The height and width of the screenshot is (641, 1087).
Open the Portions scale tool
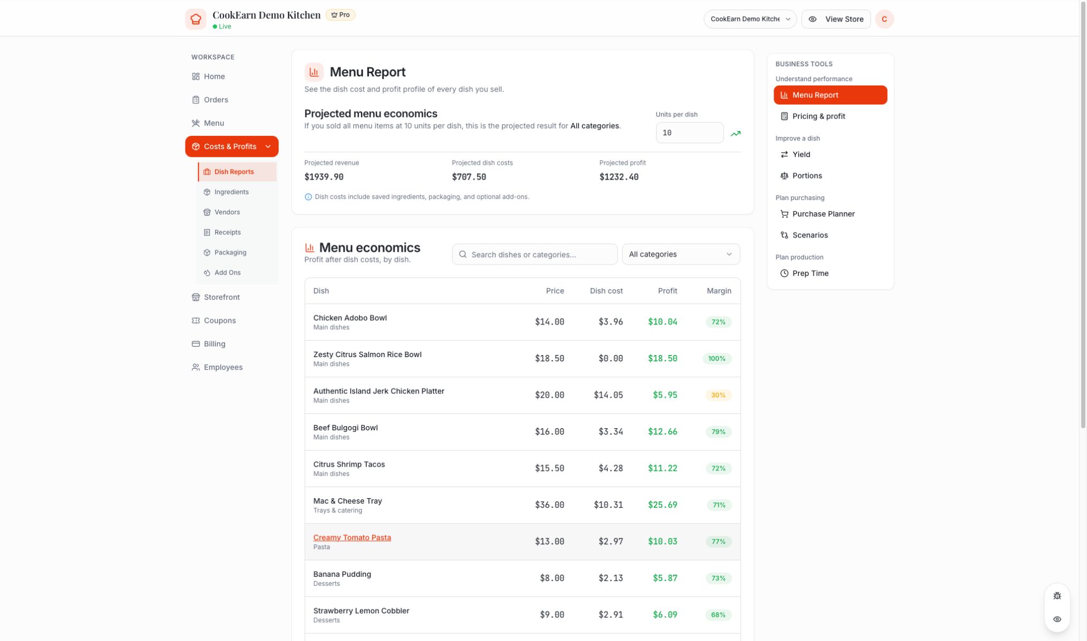click(x=830, y=176)
